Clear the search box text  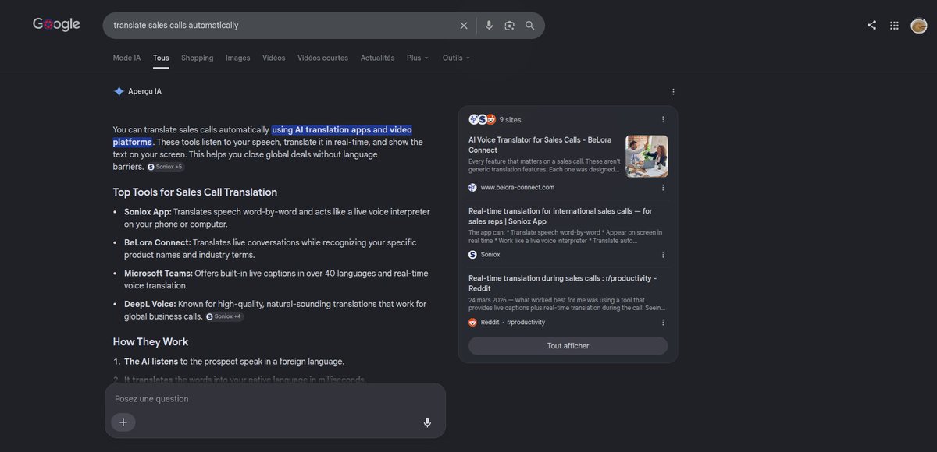464,26
